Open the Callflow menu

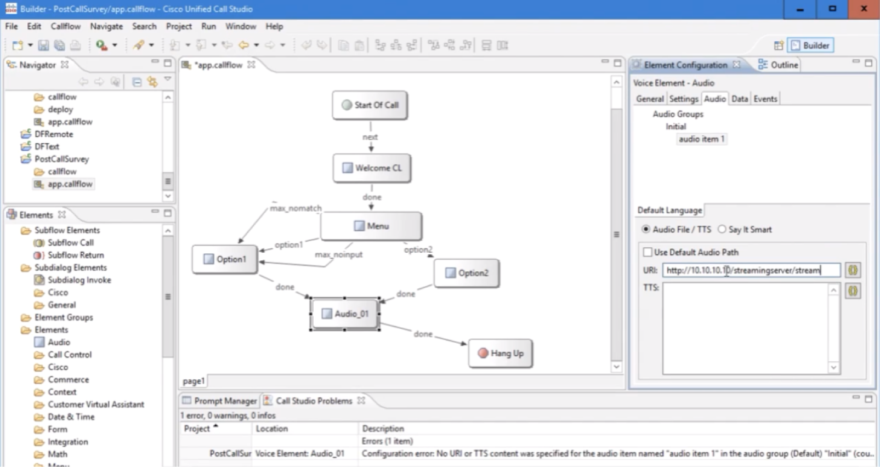(66, 26)
